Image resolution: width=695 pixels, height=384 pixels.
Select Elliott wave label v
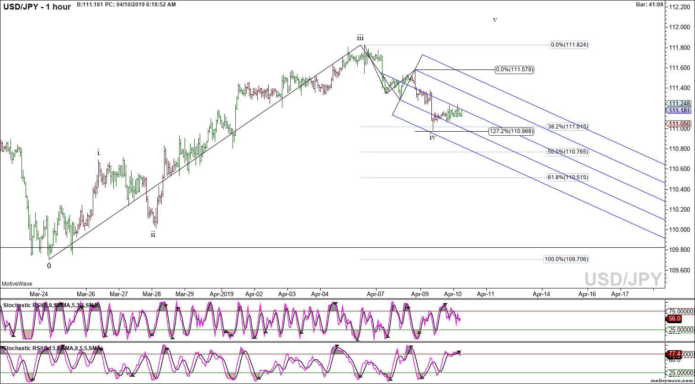click(x=495, y=20)
